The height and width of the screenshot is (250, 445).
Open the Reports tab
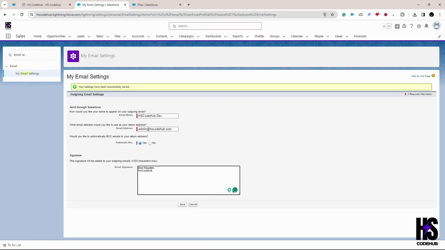[238, 36]
